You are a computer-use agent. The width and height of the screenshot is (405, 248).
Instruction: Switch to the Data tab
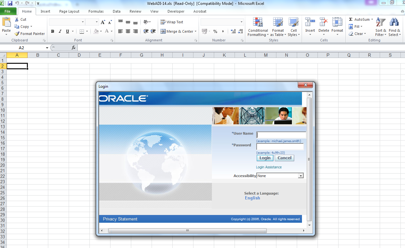(x=117, y=11)
